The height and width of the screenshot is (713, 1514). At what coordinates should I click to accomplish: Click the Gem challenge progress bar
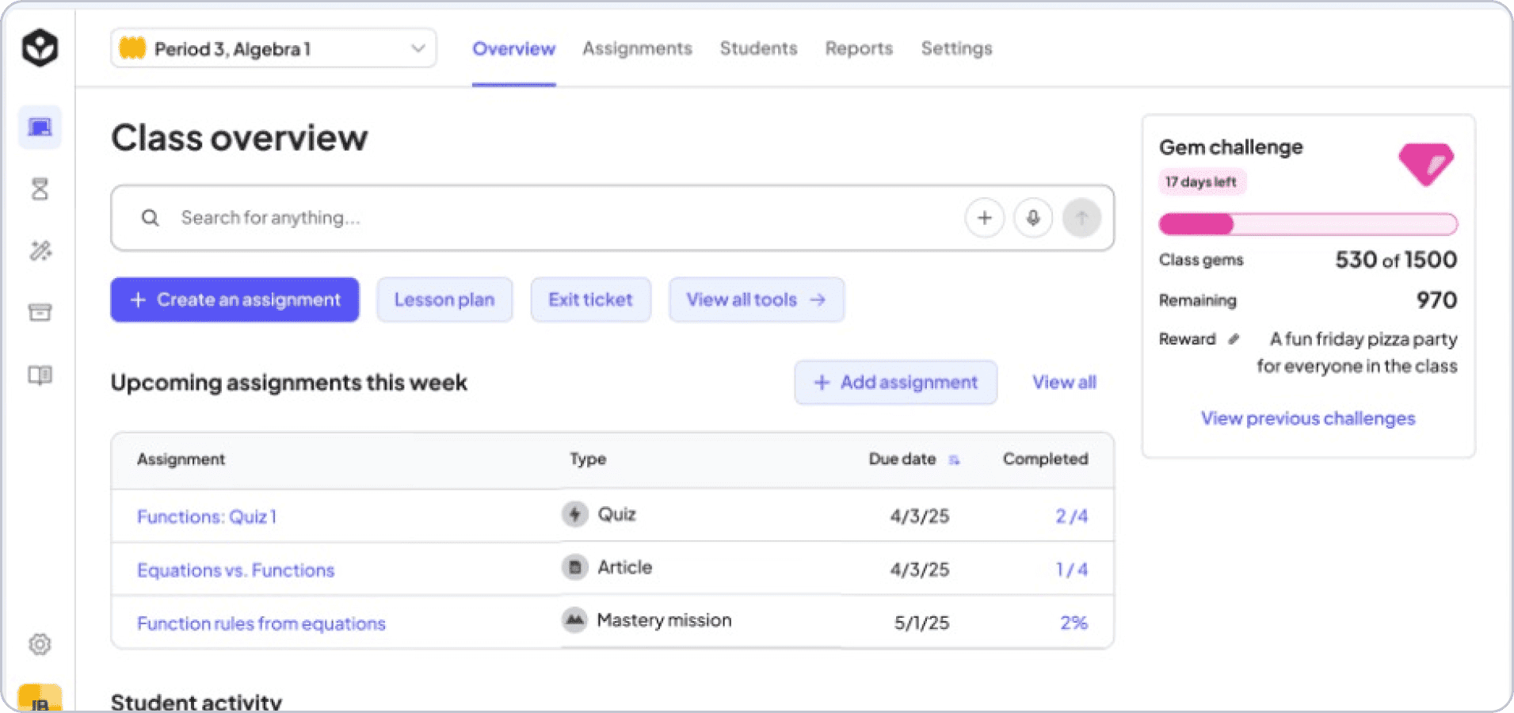(x=1308, y=224)
